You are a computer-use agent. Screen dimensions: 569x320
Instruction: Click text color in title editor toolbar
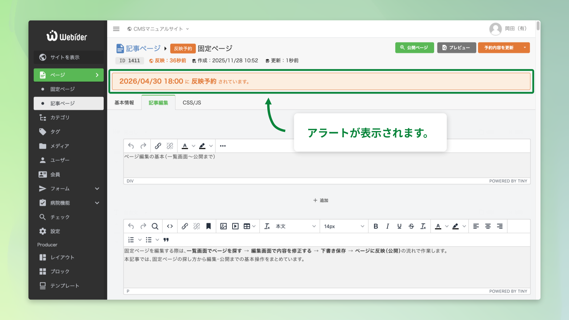click(x=185, y=146)
